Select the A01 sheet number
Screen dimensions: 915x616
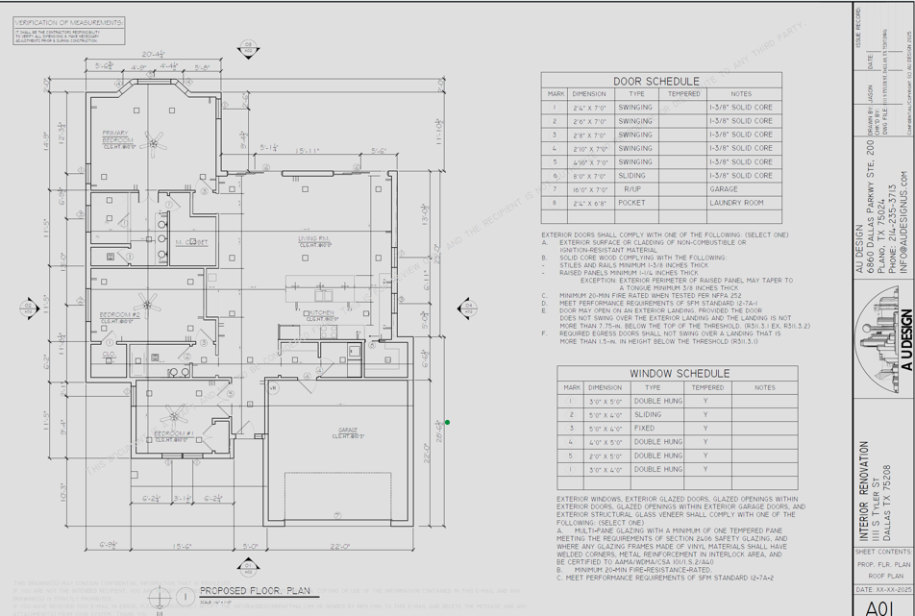[x=881, y=606]
